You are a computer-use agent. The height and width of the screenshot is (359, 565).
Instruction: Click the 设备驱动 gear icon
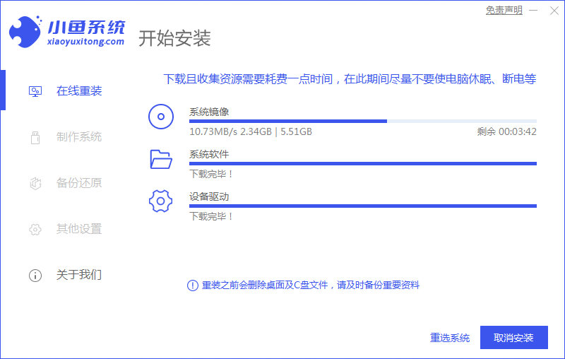point(161,201)
